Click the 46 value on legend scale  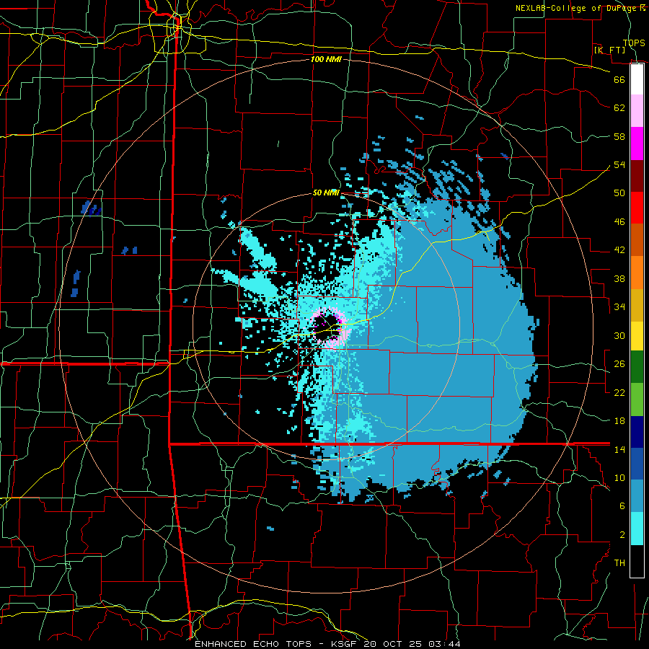coord(619,222)
